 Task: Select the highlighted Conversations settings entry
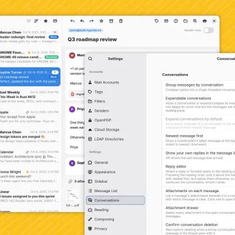click(x=115, y=200)
